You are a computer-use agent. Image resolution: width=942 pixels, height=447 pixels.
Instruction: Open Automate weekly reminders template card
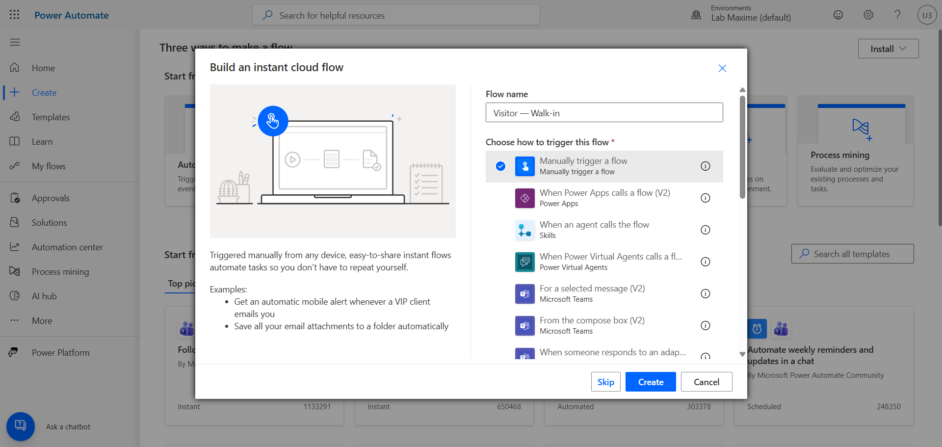pyautogui.click(x=823, y=366)
